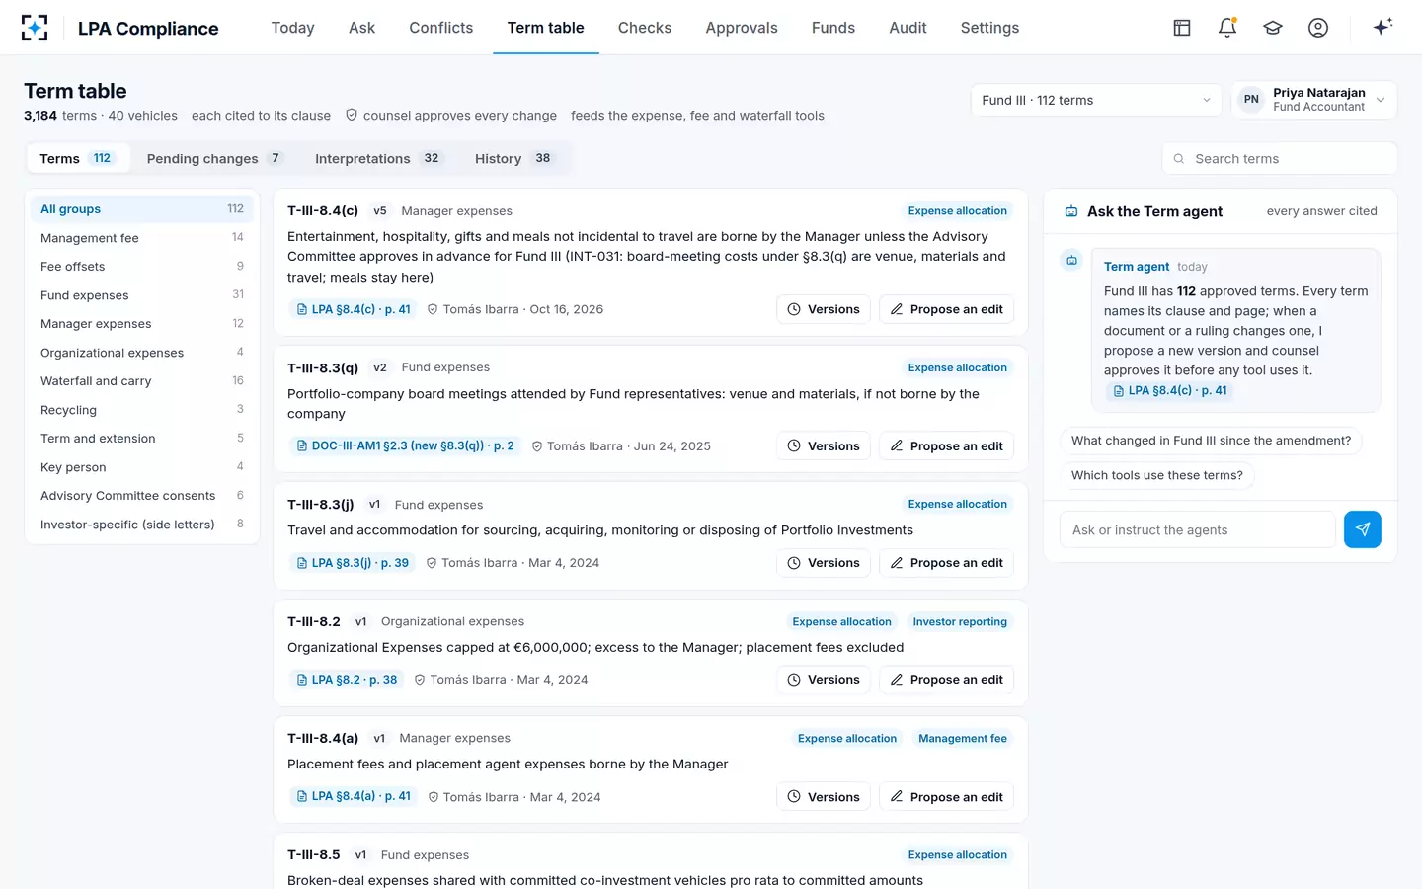Focus the Search terms field
The image size is (1422, 889).
click(1280, 158)
